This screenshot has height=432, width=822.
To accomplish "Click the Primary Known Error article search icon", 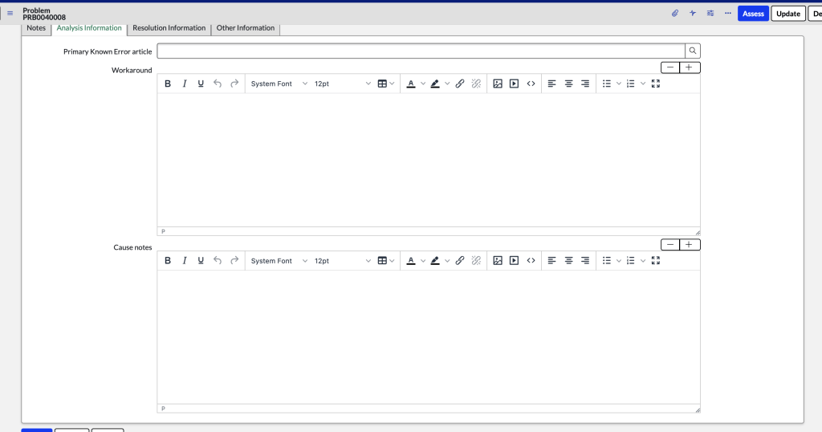I will tap(693, 51).
